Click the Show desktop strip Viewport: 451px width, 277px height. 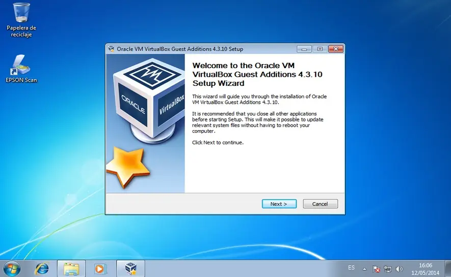coord(448,269)
